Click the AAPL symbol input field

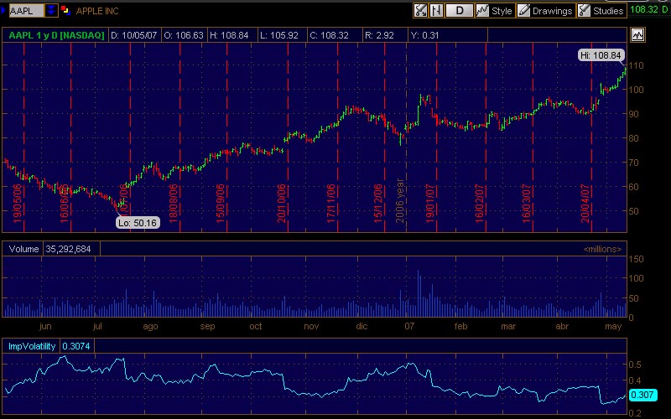pos(26,11)
